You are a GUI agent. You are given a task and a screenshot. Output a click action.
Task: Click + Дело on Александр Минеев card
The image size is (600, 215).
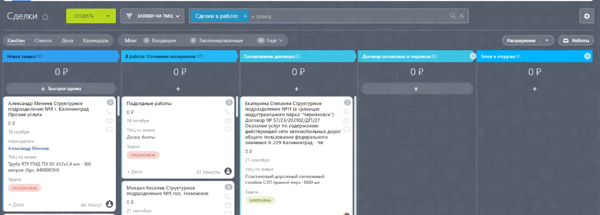[x=16, y=204]
